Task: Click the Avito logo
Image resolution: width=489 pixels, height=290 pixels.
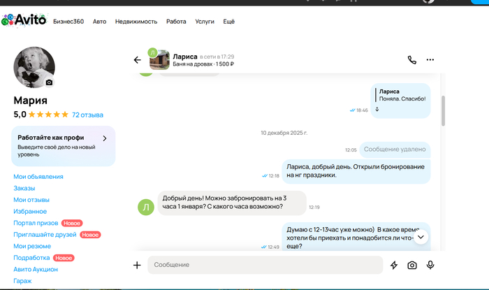Action: tap(24, 21)
